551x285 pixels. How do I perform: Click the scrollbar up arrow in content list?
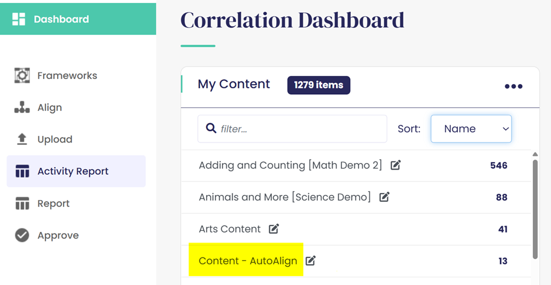[535, 154]
